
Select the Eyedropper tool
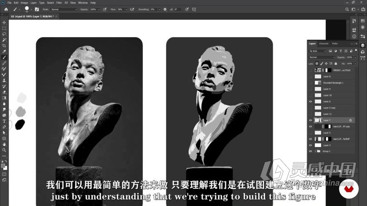coord(4,52)
